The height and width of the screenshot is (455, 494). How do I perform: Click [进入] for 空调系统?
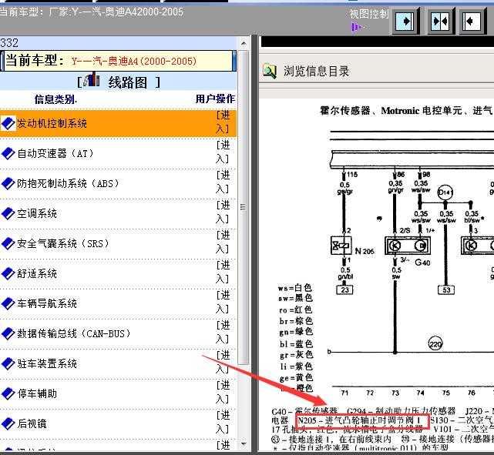tap(223, 212)
